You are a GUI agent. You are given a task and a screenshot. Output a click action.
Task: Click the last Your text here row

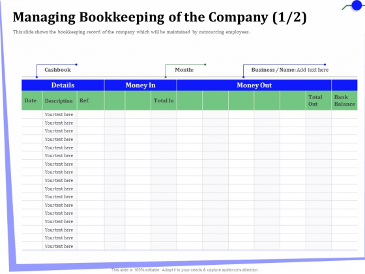coord(59,246)
